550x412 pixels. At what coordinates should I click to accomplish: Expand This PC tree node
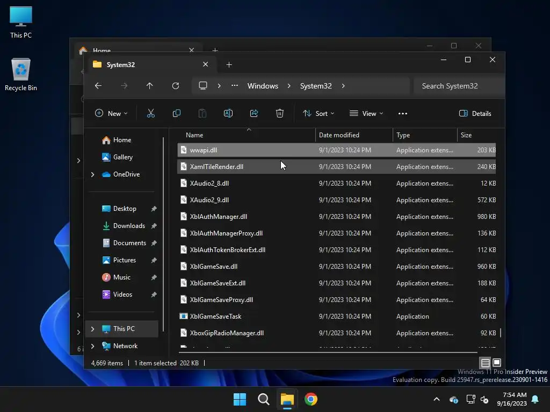click(x=92, y=329)
